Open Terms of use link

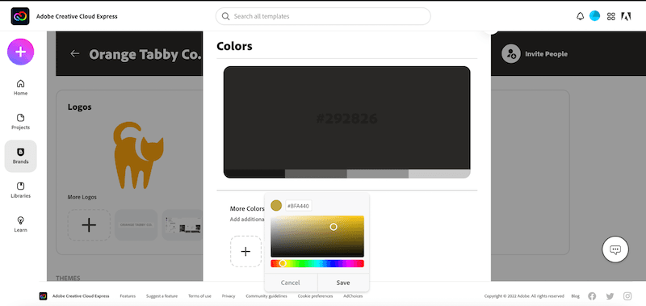tap(199, 296)
